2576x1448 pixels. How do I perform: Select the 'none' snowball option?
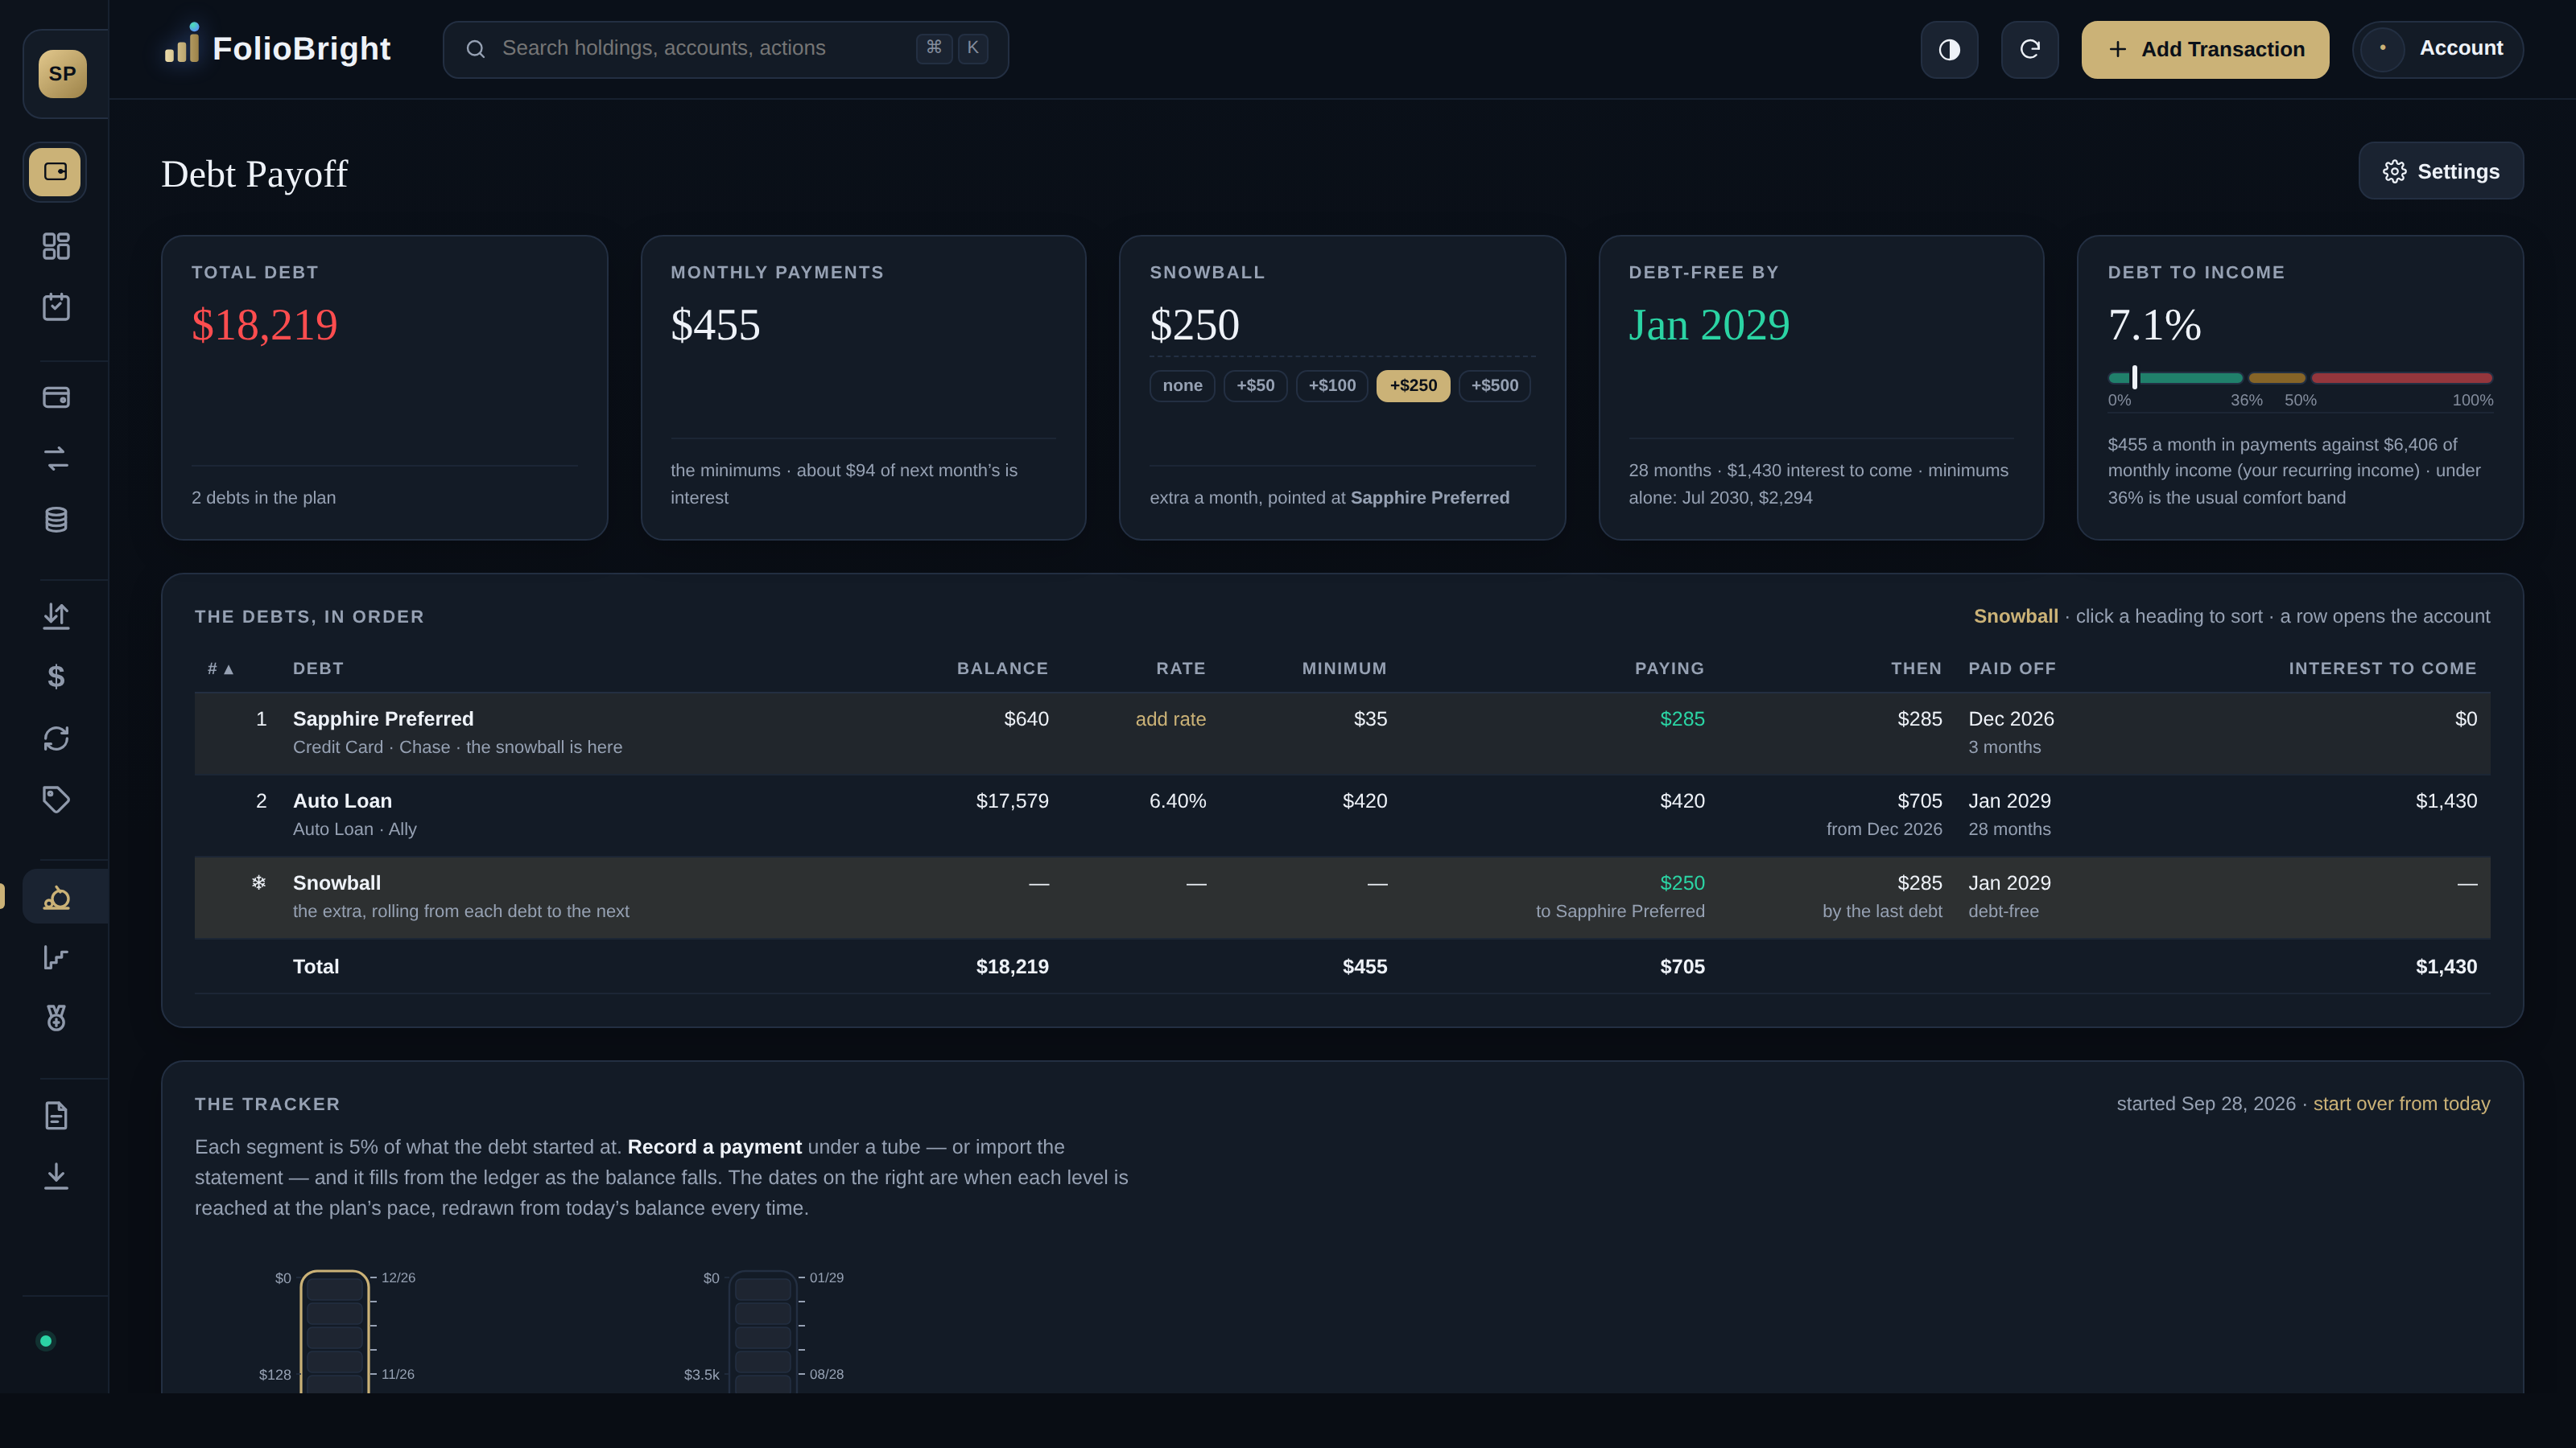click(x=1182, y=386)
